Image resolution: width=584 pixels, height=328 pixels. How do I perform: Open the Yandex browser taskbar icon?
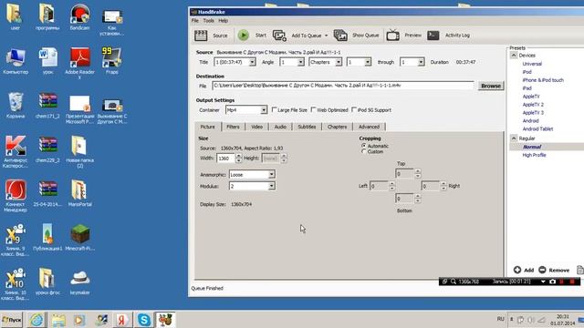pyautogui.click(x=122, y=320)
